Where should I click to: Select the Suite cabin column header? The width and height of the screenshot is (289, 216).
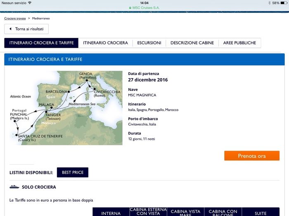261,213
